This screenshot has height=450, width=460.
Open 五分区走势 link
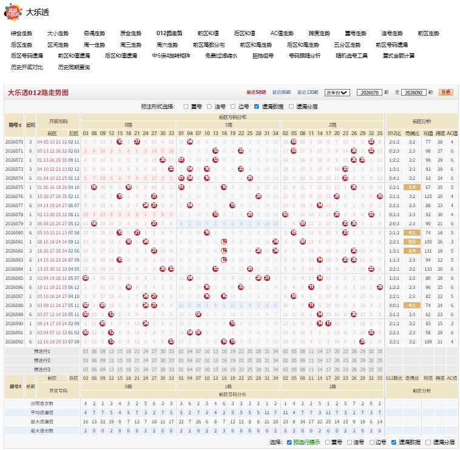347,45
